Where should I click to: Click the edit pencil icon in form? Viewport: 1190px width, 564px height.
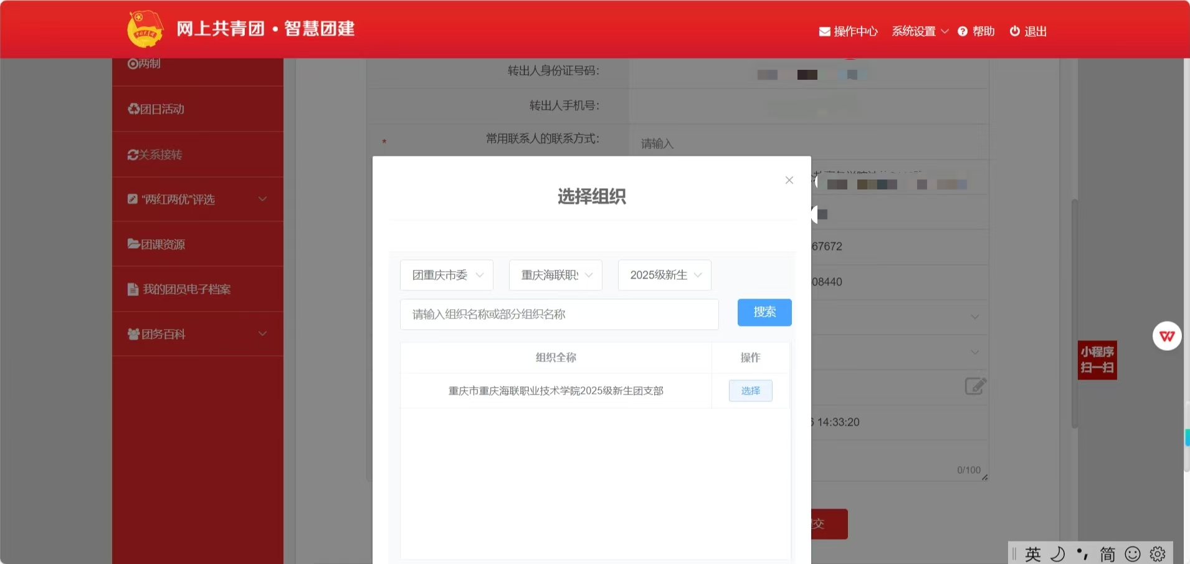[x=975, y=386]
